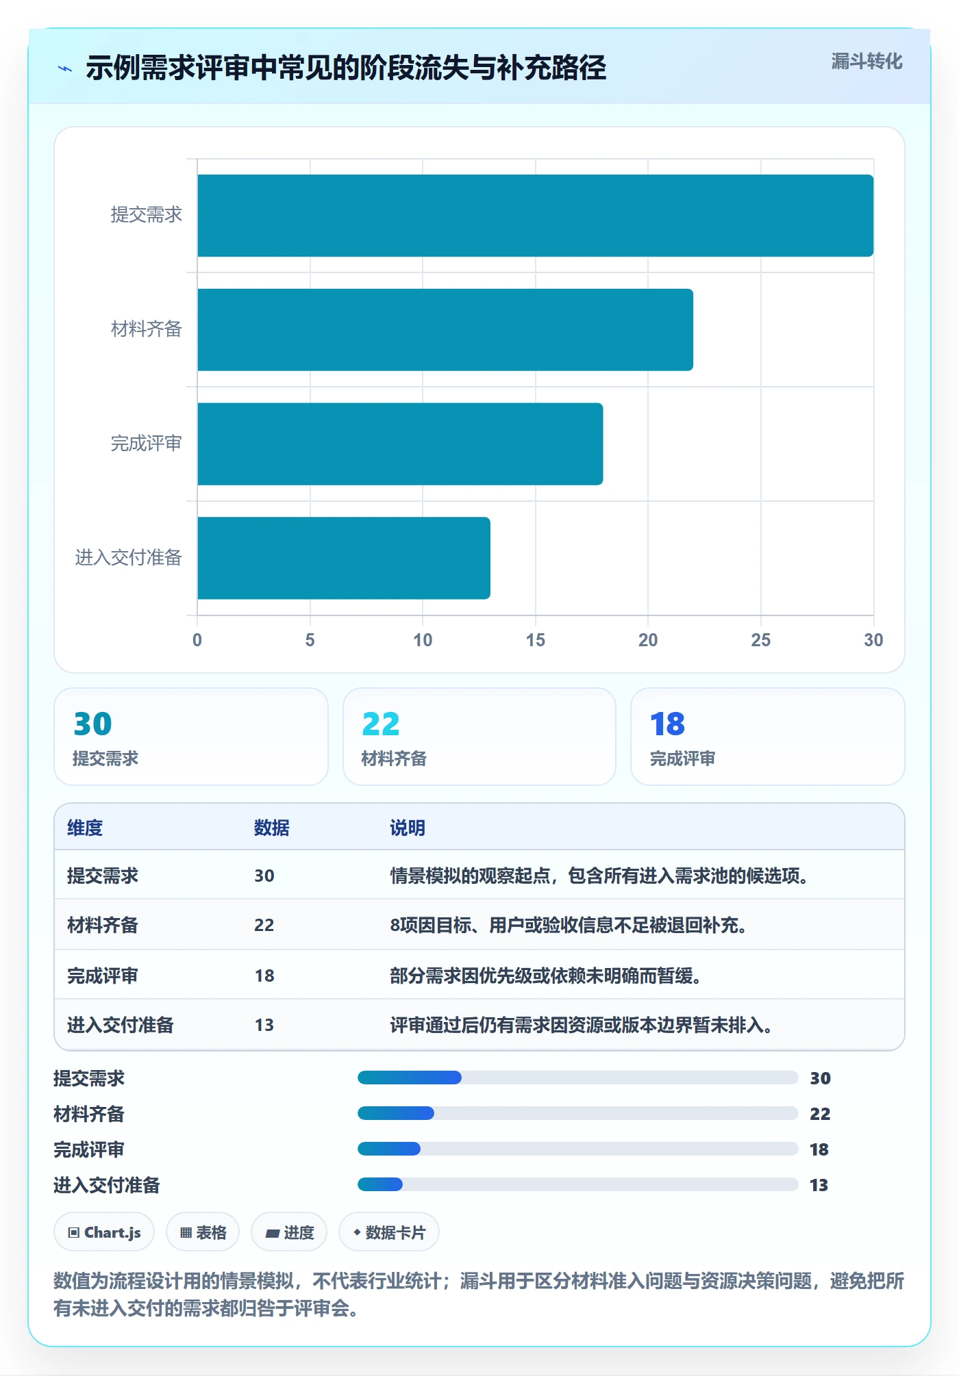Click the chart y-axis label 提交需求

point(147,215)
